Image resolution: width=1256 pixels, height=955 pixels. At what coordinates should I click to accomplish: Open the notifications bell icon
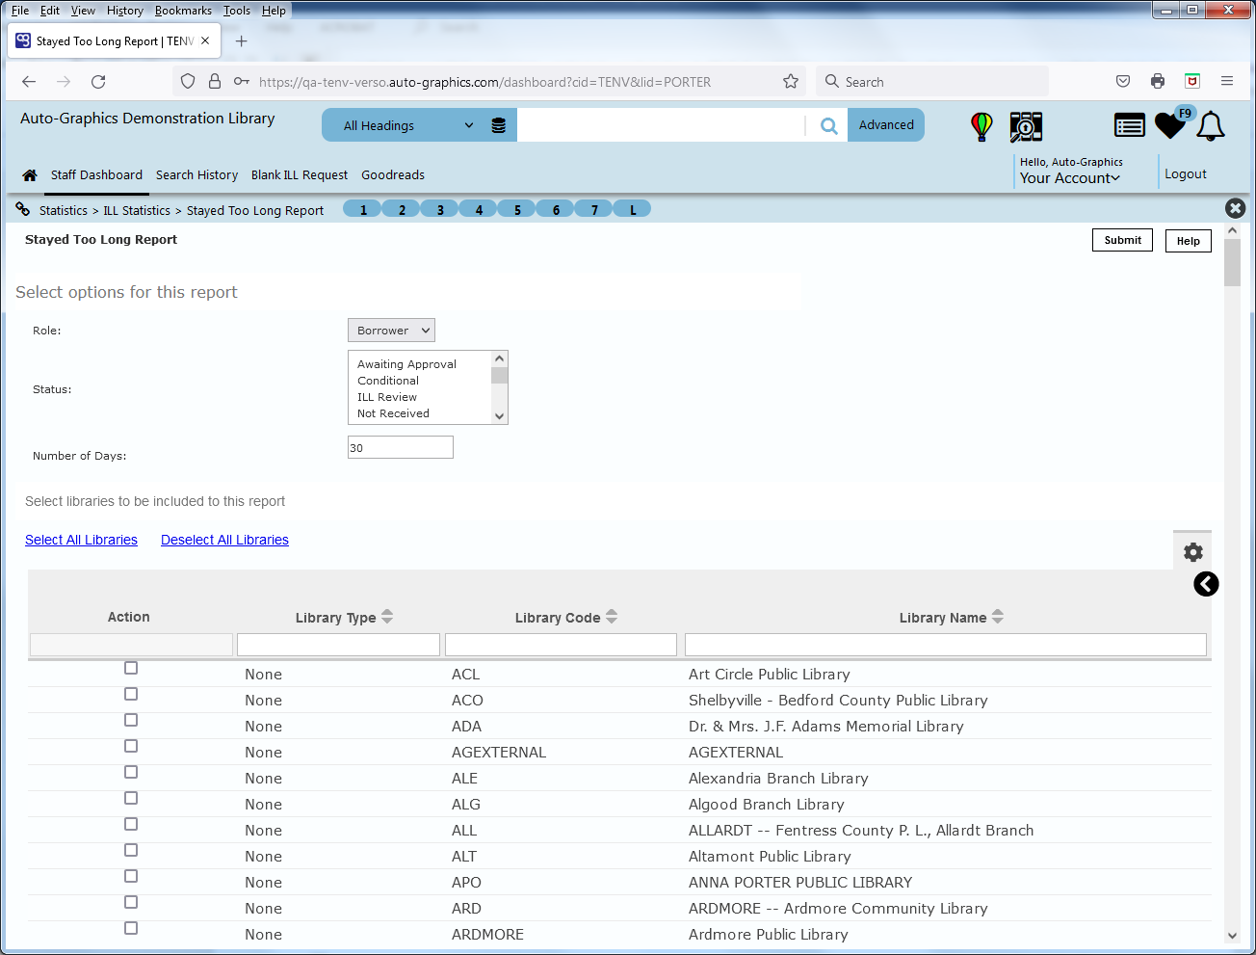[1211, 126]
